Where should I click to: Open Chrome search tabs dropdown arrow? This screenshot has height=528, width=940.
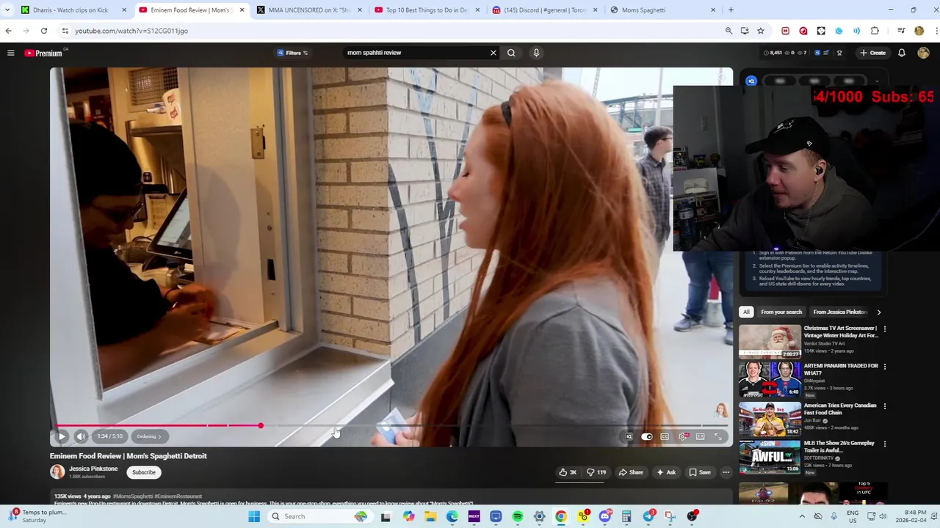(x=7, y=10)
